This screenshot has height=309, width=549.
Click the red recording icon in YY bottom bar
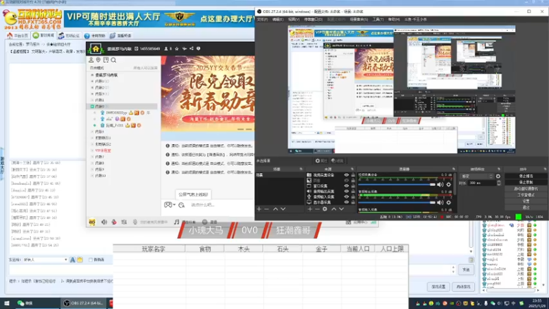pyautogui.click(x=114, y=222)
